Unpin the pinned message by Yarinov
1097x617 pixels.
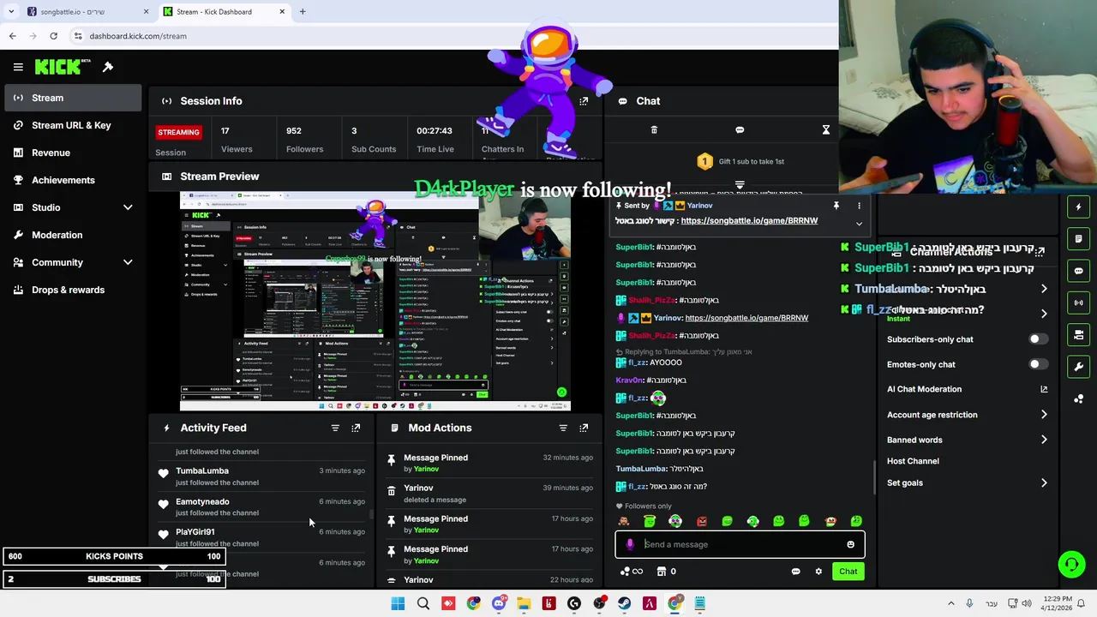tap(836, 206)
